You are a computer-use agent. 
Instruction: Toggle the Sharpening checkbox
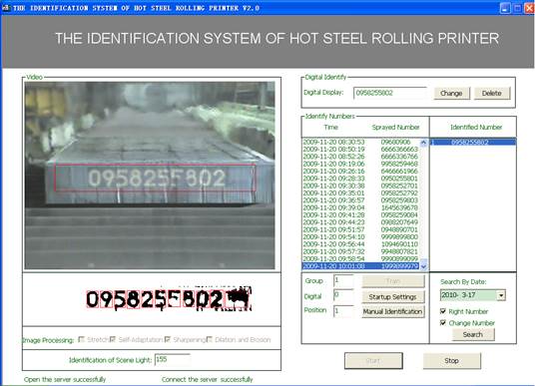point(168,339)
